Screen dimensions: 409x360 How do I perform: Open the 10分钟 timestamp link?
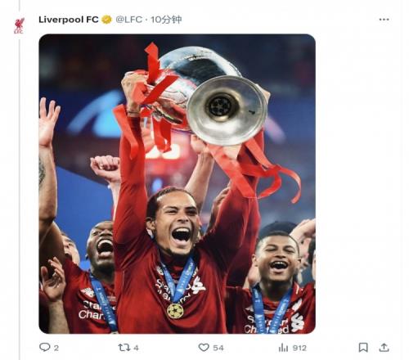pyautogui.click(x=166, y=20)
